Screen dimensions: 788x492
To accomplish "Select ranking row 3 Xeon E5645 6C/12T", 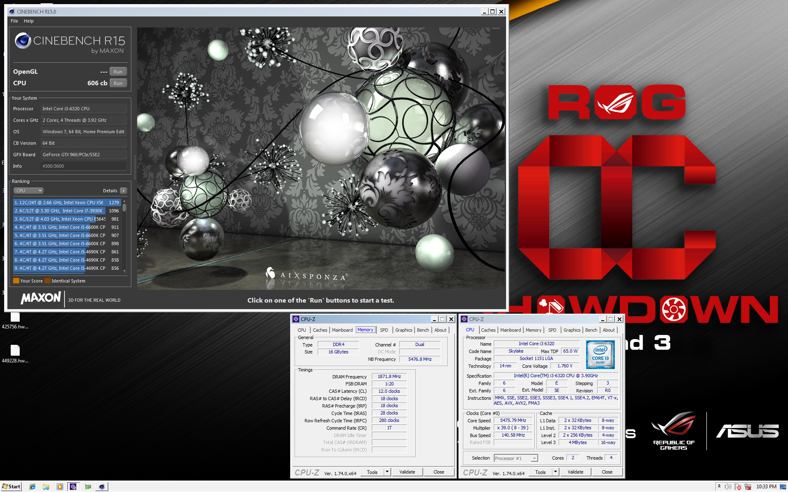I will click(67, 219).
